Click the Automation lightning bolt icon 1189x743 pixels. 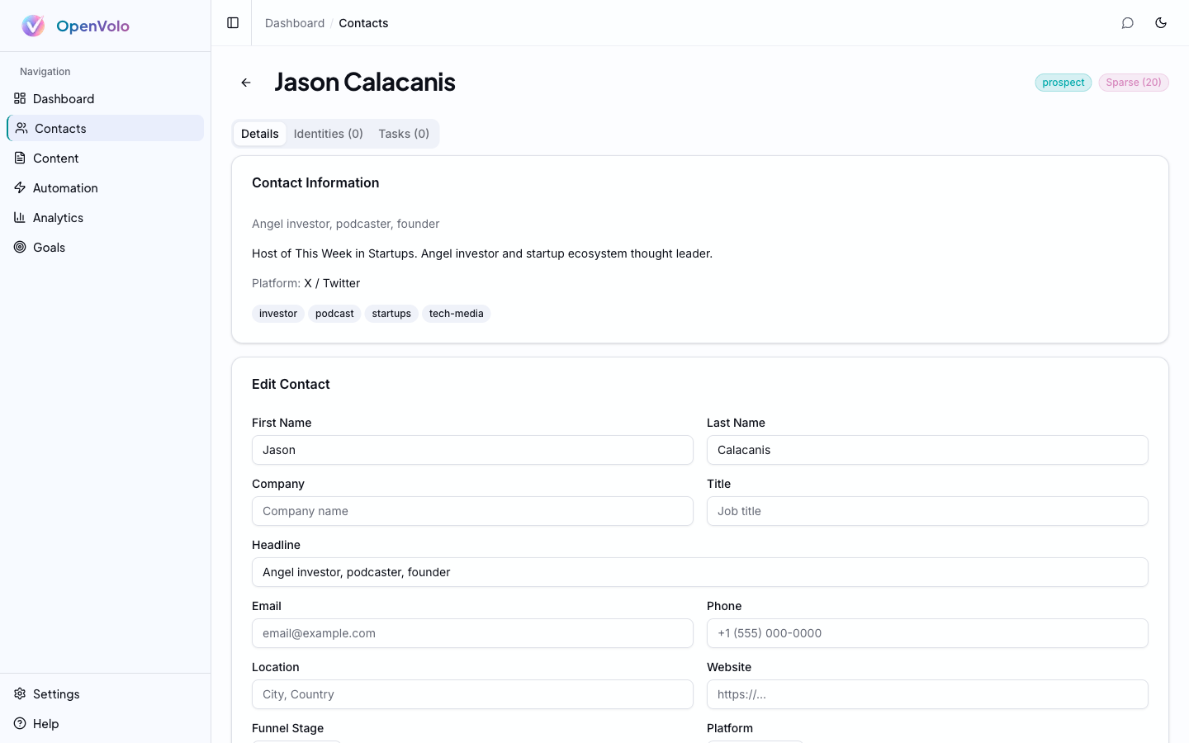coord(22,187)
